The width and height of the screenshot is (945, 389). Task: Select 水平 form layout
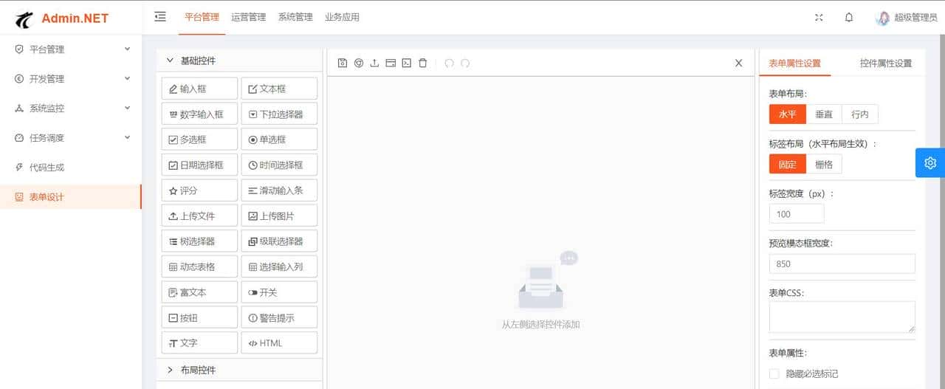[x=788, y=114]
